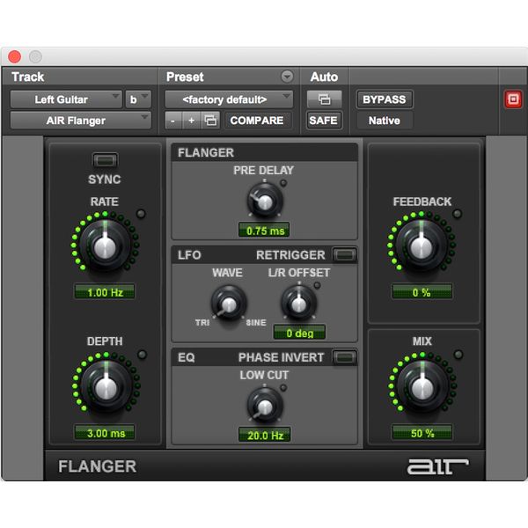Viewport: 528px width, 528px height.
Task: Click the AIR logo
Action: (x=437, y=466)
